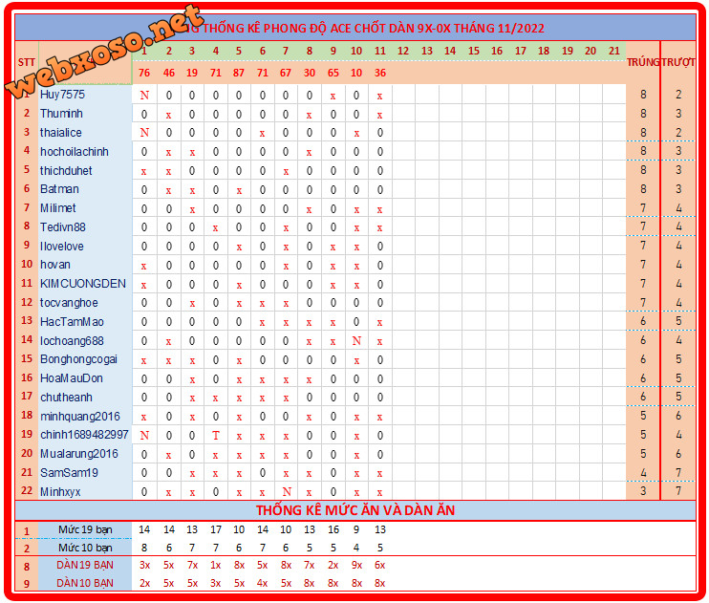Click the KIMCUONGDEN name cell
This screenshot has height=603, width=709.
point(83,284)
